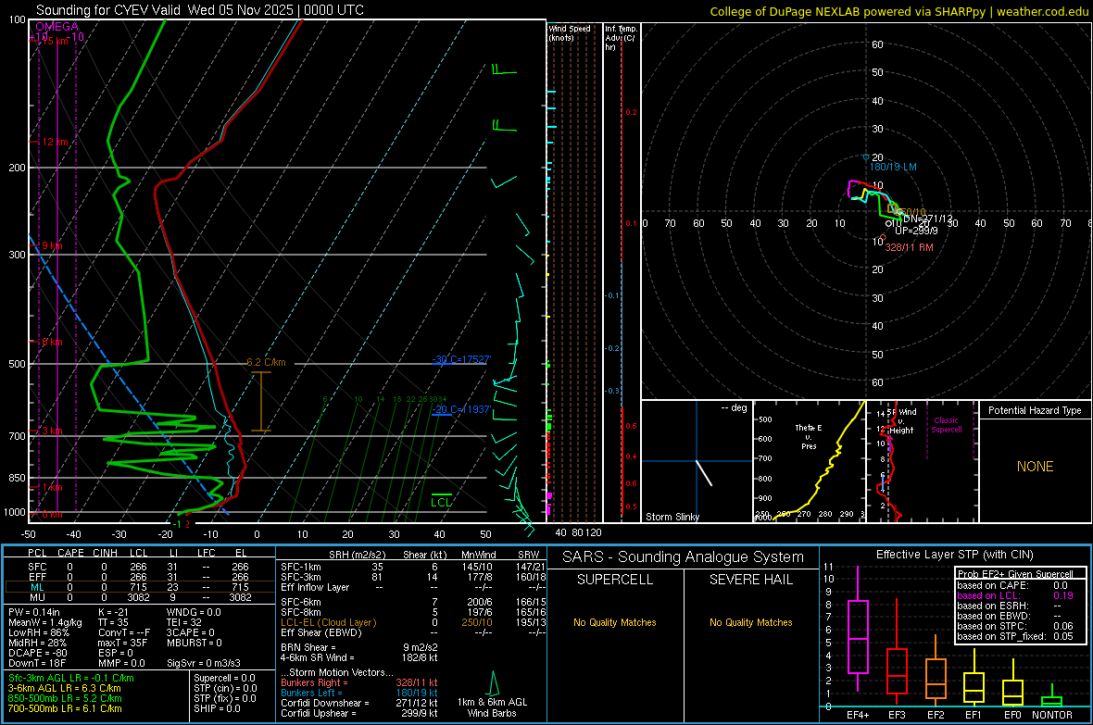Viewport: 1093px width, 725px height.
Task: Select the highlighted ML parcel row
Action: [140, 587]
